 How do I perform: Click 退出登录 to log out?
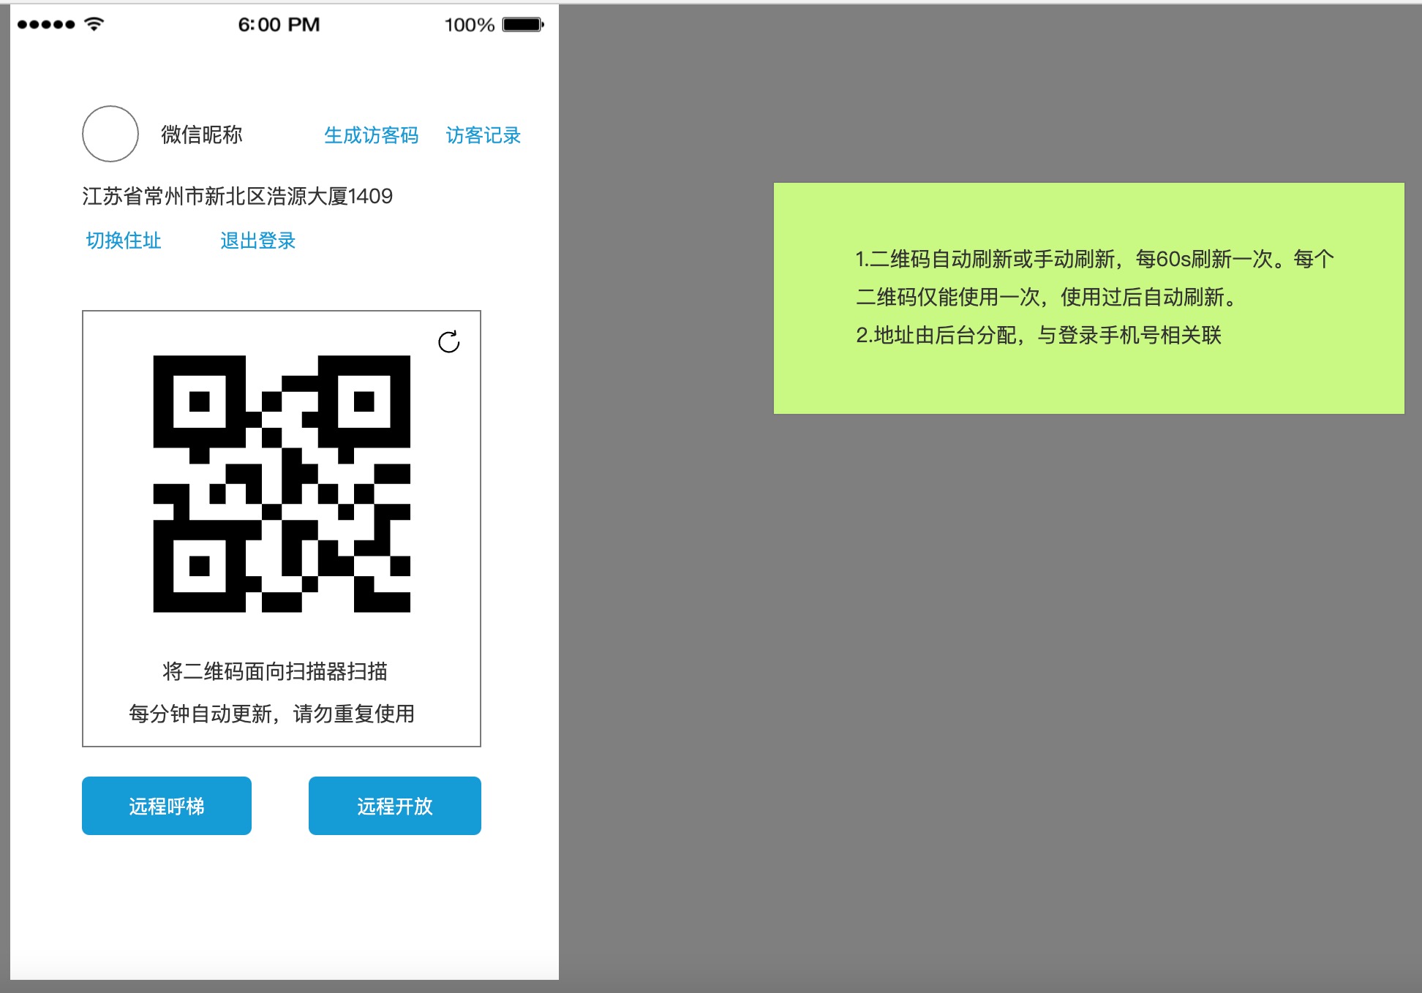[257, 241]
